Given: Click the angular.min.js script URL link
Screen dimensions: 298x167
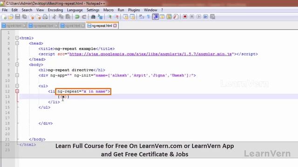Looking at the screenshot, I should (x=150, y=54).
